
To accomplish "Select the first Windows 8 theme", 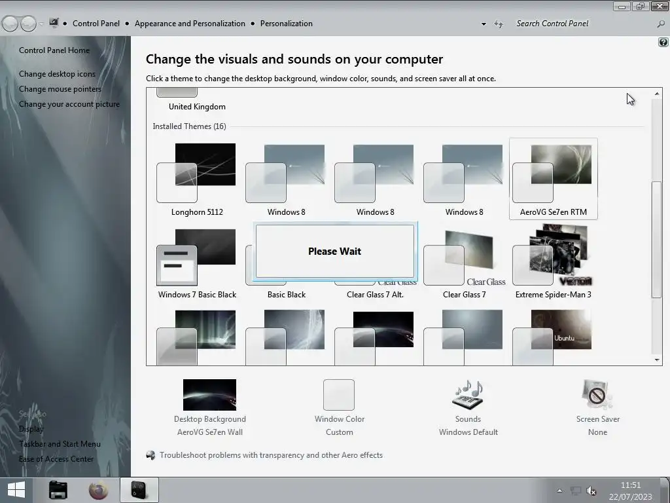I will [287, 179].
